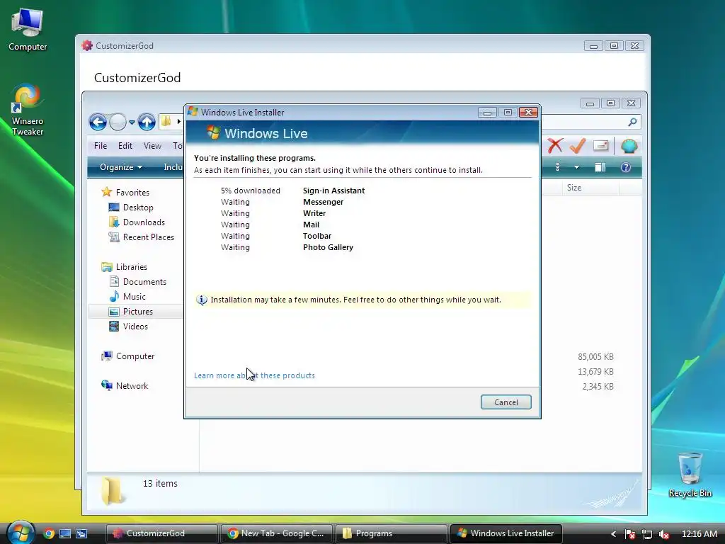Click the Photo Gallery program entry
Image resolution: width=725 pixels, height=544 pixels.
[x=329, y=247]
